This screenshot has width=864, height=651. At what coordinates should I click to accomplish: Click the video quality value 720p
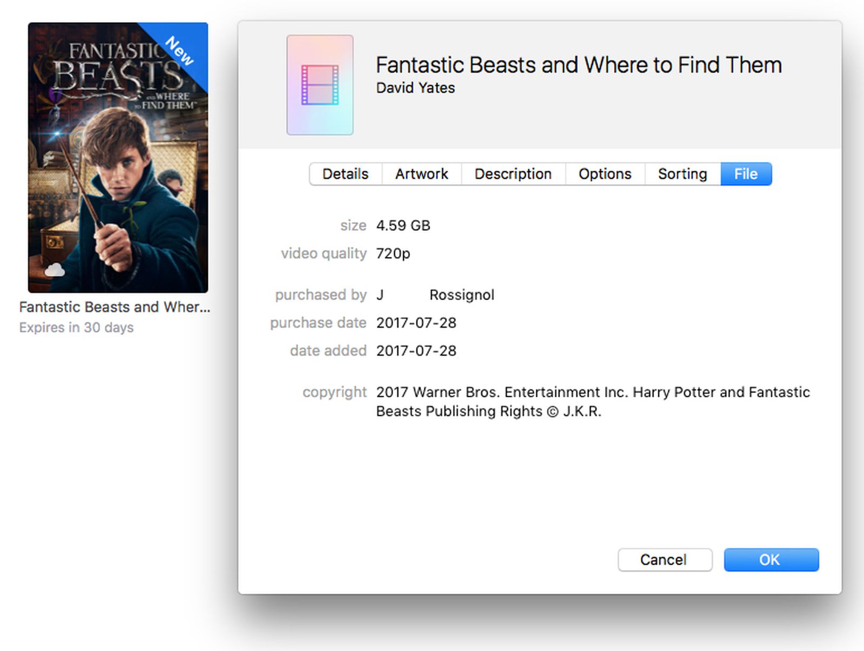pyautogui.click(x=393, y=253)
